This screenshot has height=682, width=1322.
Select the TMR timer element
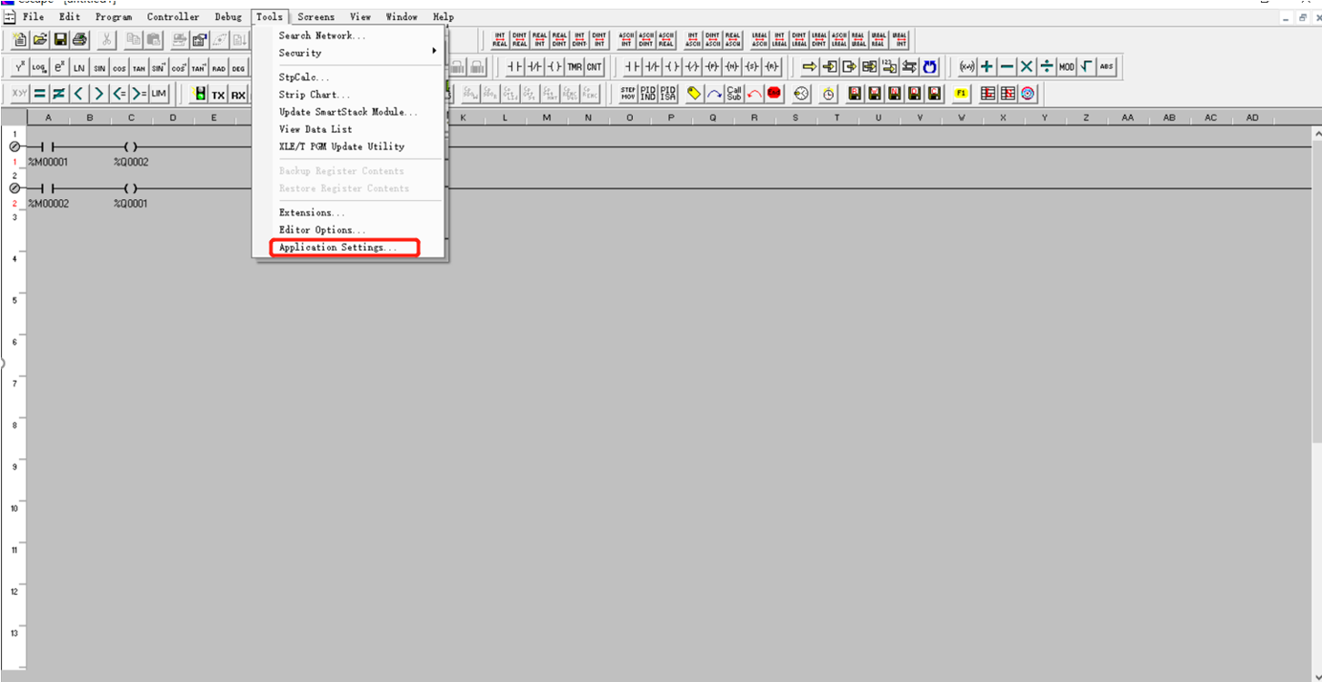(x=575, y=67)
